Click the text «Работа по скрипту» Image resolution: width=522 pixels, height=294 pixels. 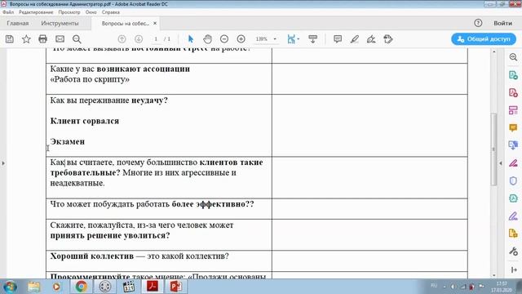click(x=90, y=79)
